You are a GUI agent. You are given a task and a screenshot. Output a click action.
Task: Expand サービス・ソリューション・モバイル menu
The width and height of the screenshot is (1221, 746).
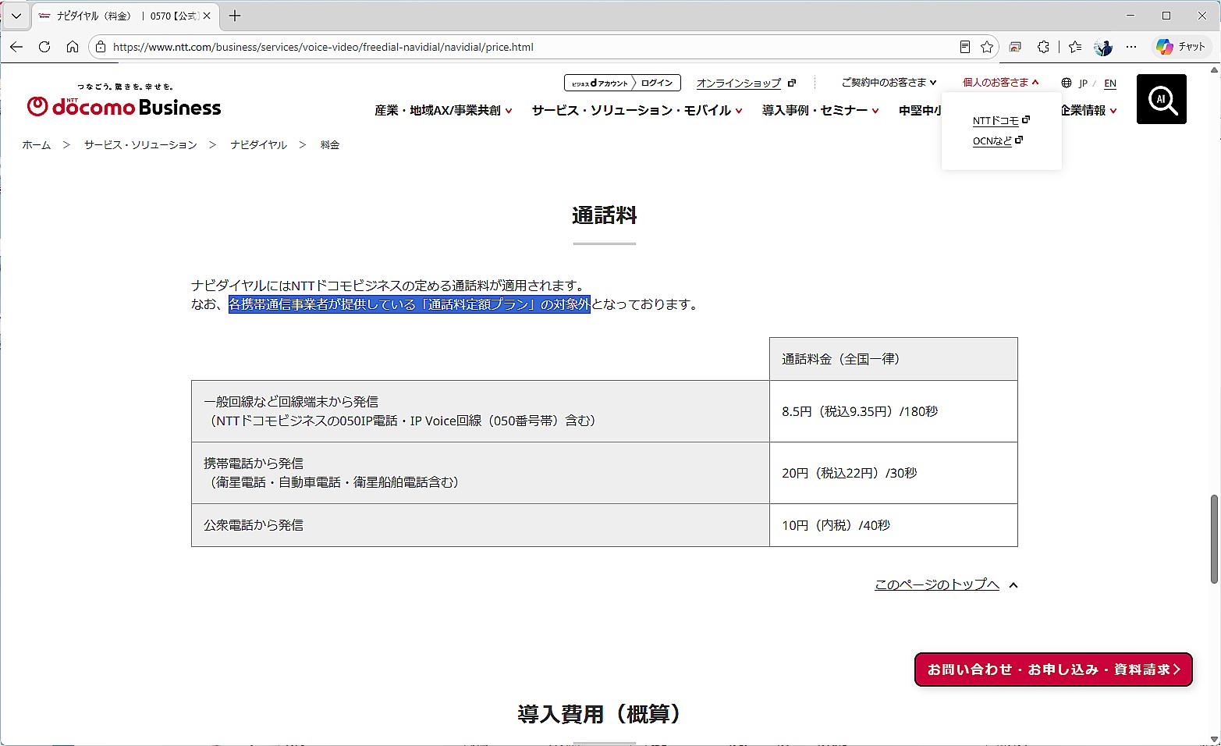(x=637, y=111)
